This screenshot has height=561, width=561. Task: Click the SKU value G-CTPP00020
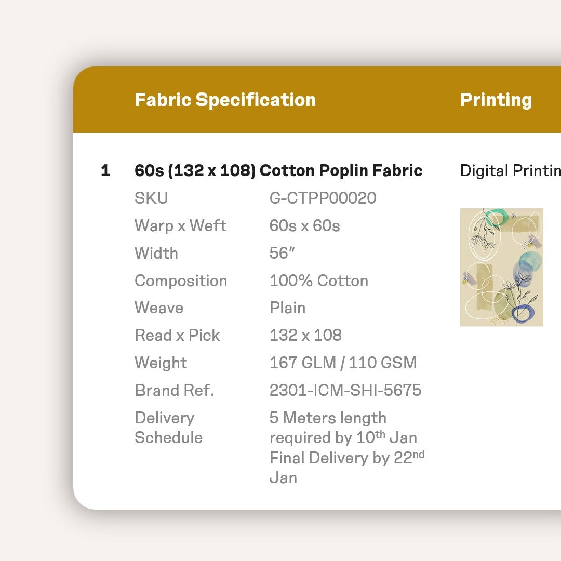(x=323, y=198)
